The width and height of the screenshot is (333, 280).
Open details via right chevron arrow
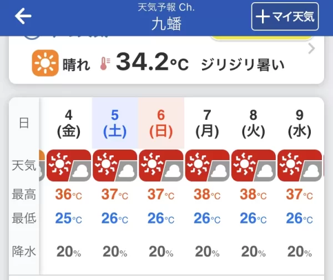point(311,49)
